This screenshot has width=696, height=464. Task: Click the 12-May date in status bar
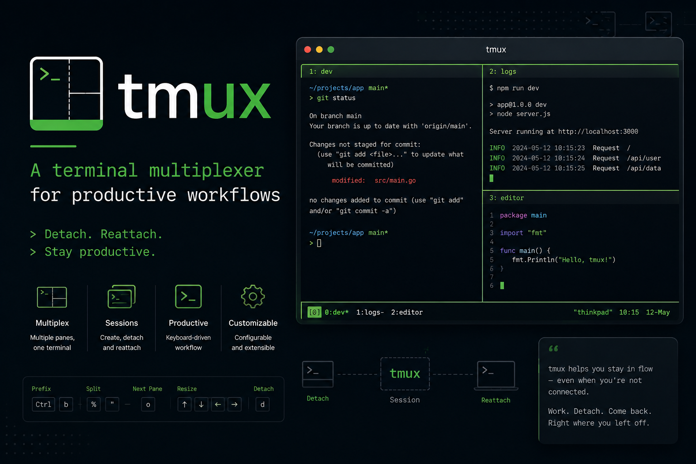point(658,312)
